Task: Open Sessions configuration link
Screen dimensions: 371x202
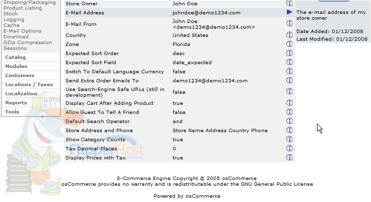Action: 15,48
